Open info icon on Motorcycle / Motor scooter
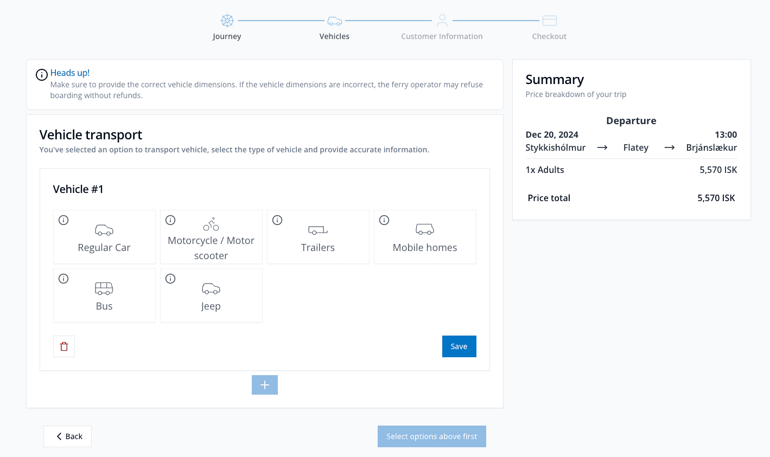The height and width of the screenshot is (457, 770). (x=170, y=220)
